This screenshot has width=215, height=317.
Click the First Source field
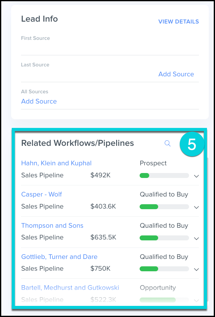click(x=110, y=48)
